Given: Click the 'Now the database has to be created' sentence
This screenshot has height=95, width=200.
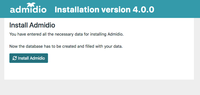Looking at the screenshot, I should click(x=66, y=46).
